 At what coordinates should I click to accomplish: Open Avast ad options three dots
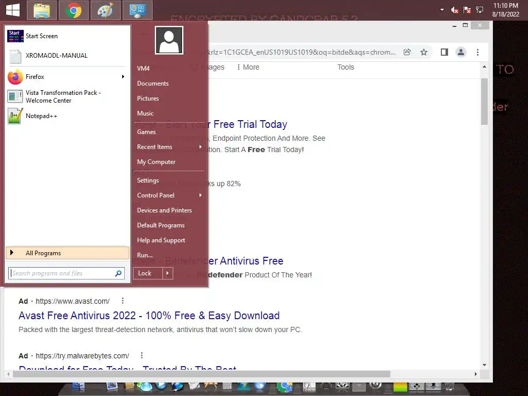pos(123,301)
